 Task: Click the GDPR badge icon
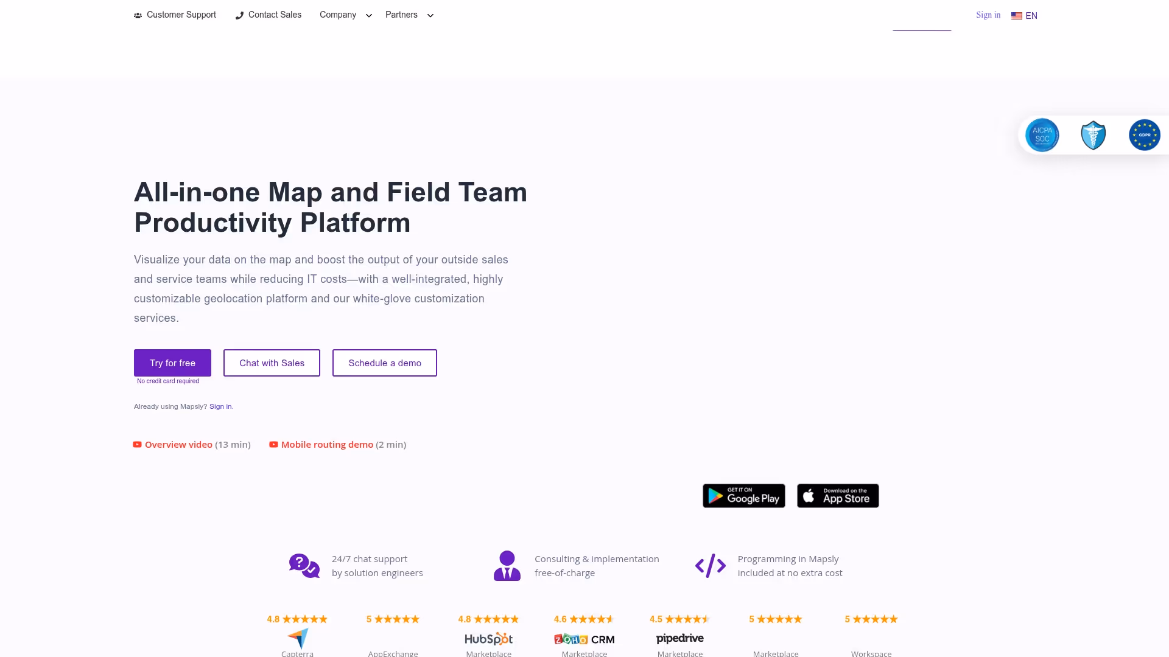point(1144,135)
